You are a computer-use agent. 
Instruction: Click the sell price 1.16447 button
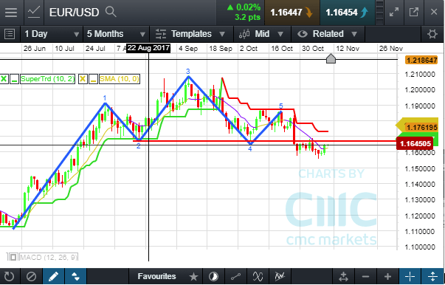(x=292, y=13)
